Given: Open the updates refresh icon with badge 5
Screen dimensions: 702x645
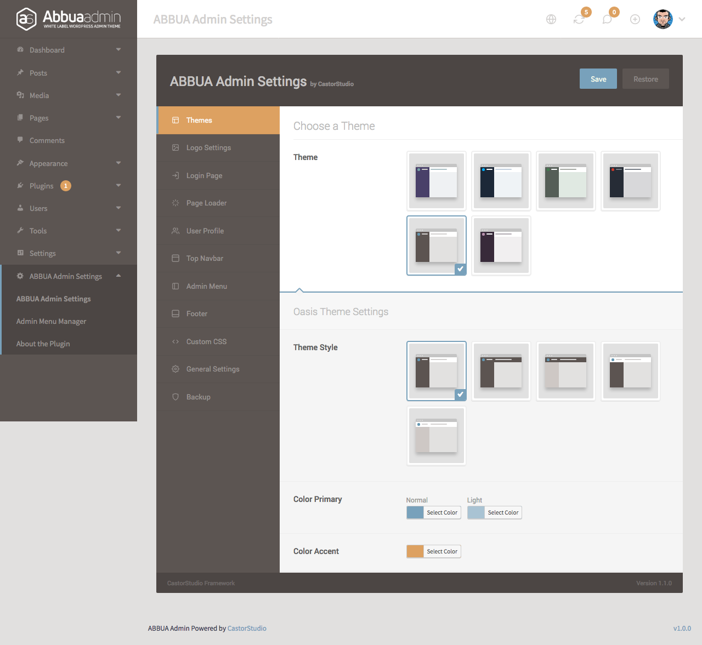Looking at the screenshot, I should click(579, 19).
